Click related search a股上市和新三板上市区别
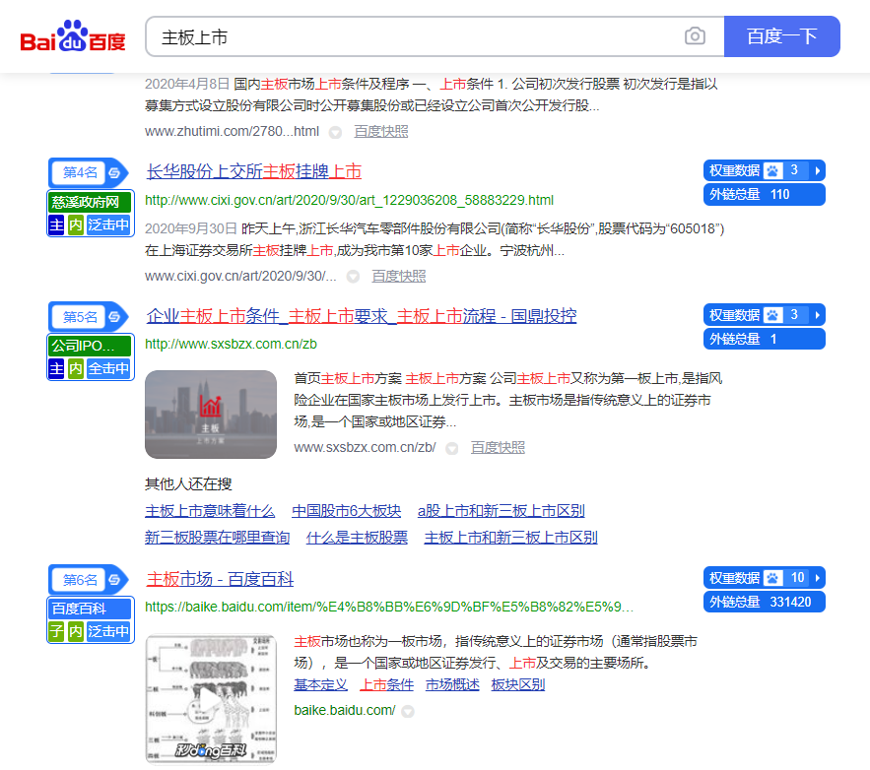 [502, 511]
